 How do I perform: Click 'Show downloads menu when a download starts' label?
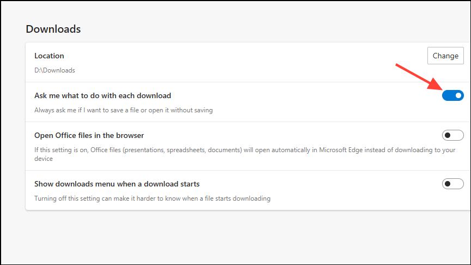click(x=117, y=184)
